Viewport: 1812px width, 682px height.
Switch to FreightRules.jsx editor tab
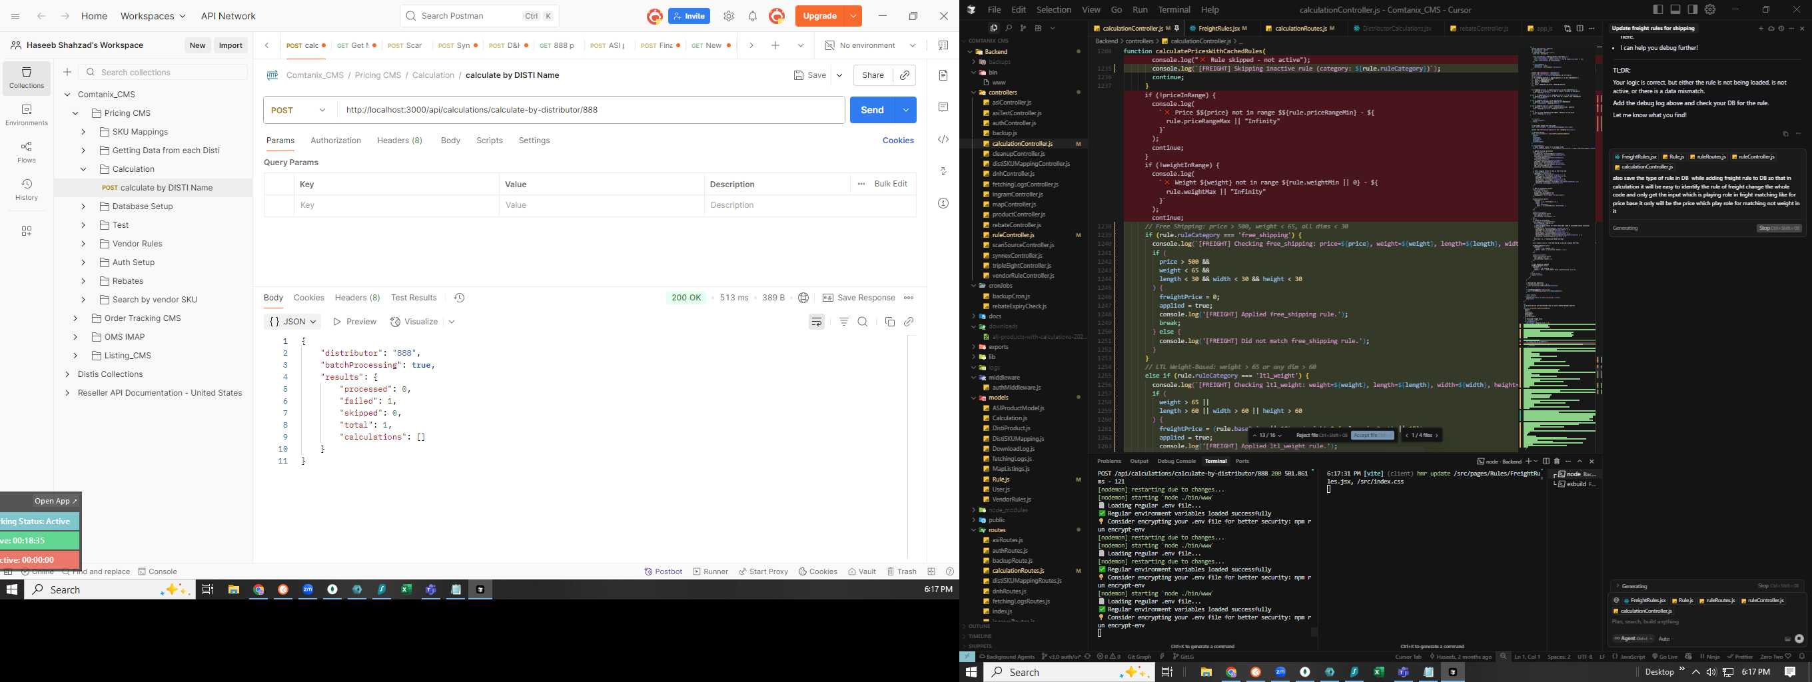tap(1219, 29)
